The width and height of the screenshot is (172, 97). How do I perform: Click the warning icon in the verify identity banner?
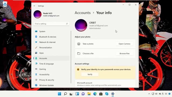[x=78, y=70]
